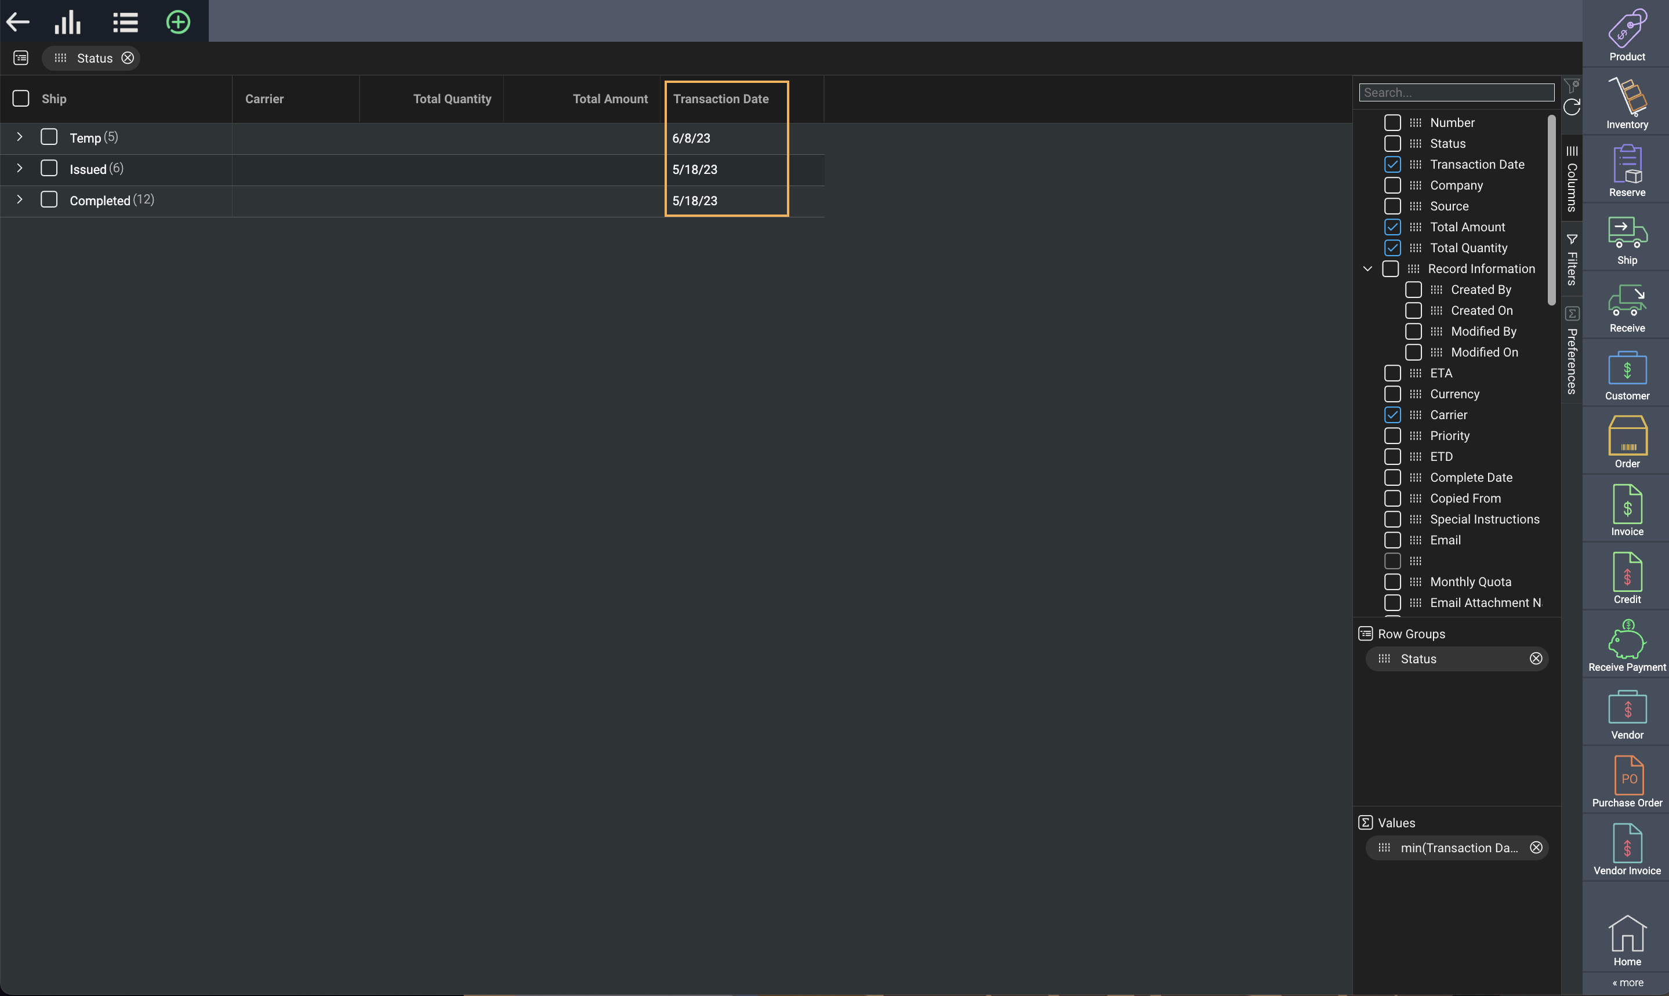Expand the Temp status group
The image size is (1669, 996).
20,137
